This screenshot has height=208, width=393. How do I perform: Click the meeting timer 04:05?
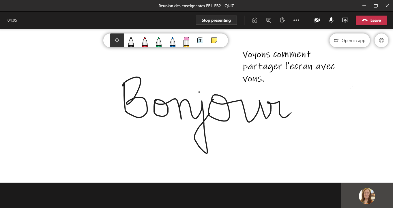click(x=12, y=20)
